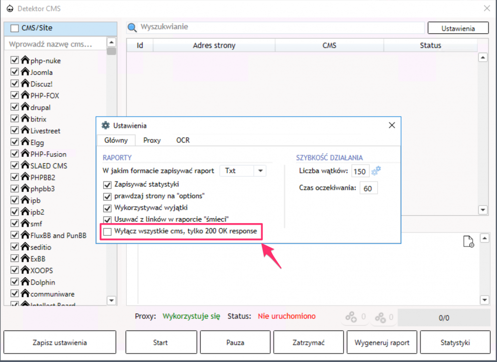Click the house icon beside XOOPS
The width and height of the screenshot is (497, 362).
pos(25,270)
